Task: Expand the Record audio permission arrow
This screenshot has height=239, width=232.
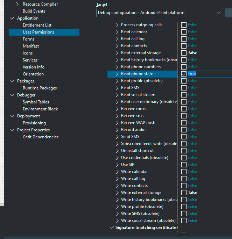Action: [x=117, y=130]
